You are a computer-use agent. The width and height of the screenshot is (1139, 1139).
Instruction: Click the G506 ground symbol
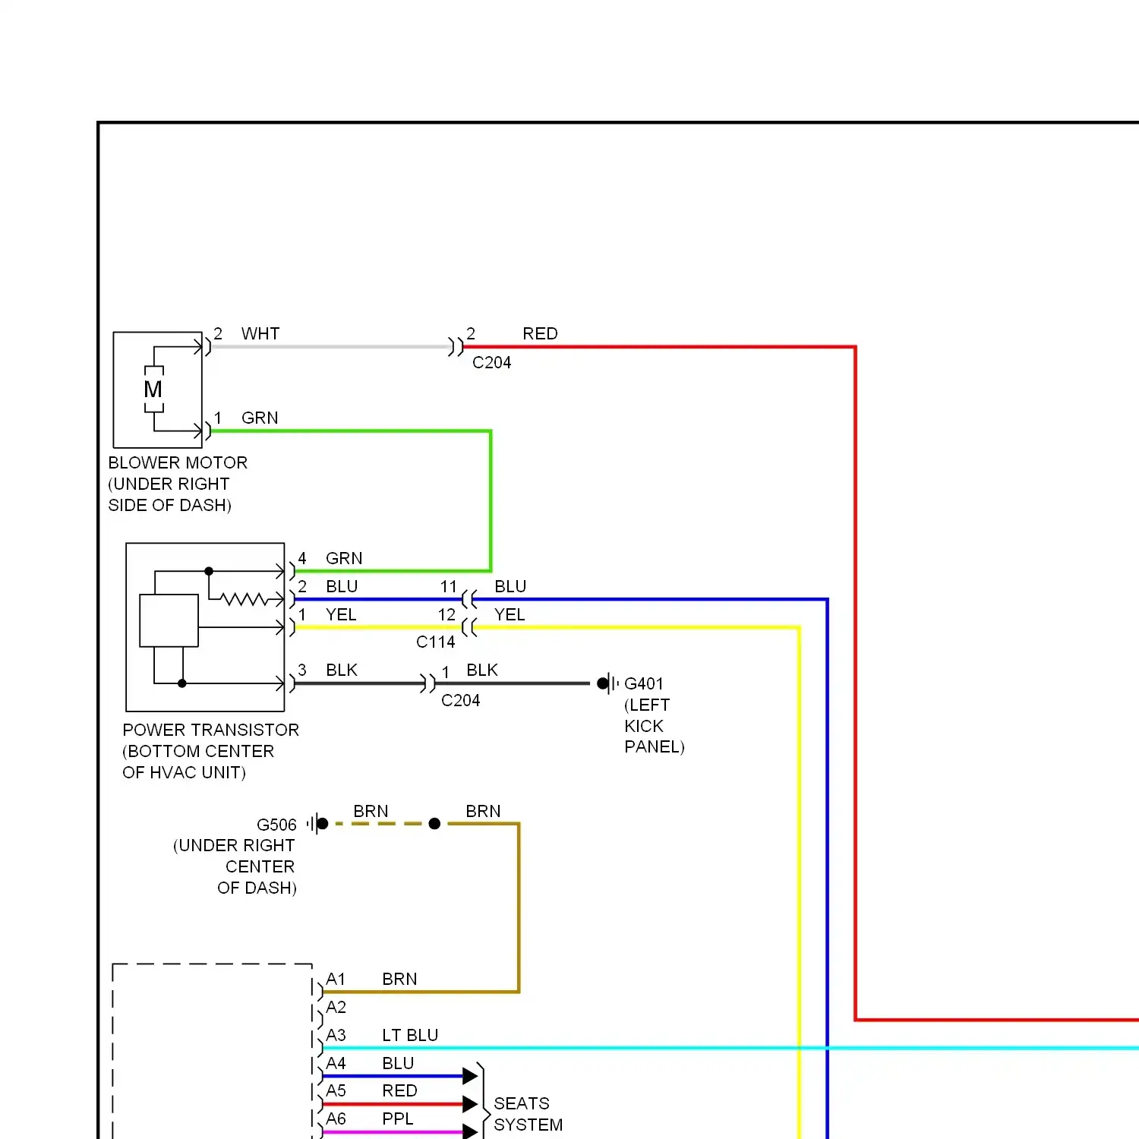point(317,823)
